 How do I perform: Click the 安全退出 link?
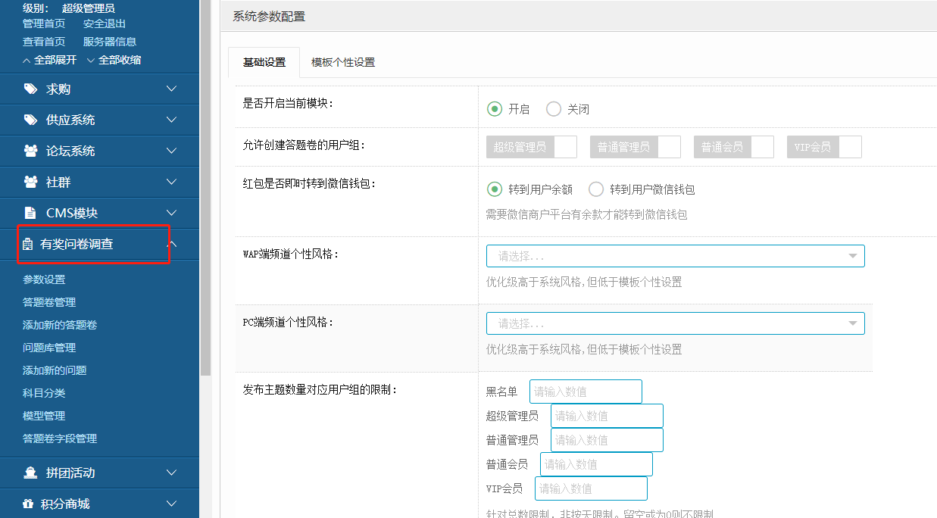pos(105,23)
